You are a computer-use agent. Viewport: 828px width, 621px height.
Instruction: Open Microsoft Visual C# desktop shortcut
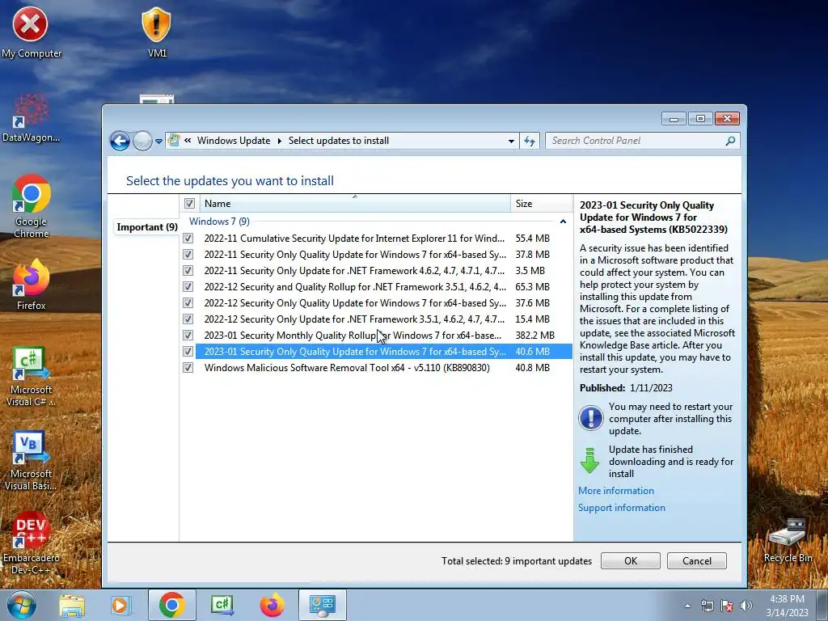pos(31,376)
